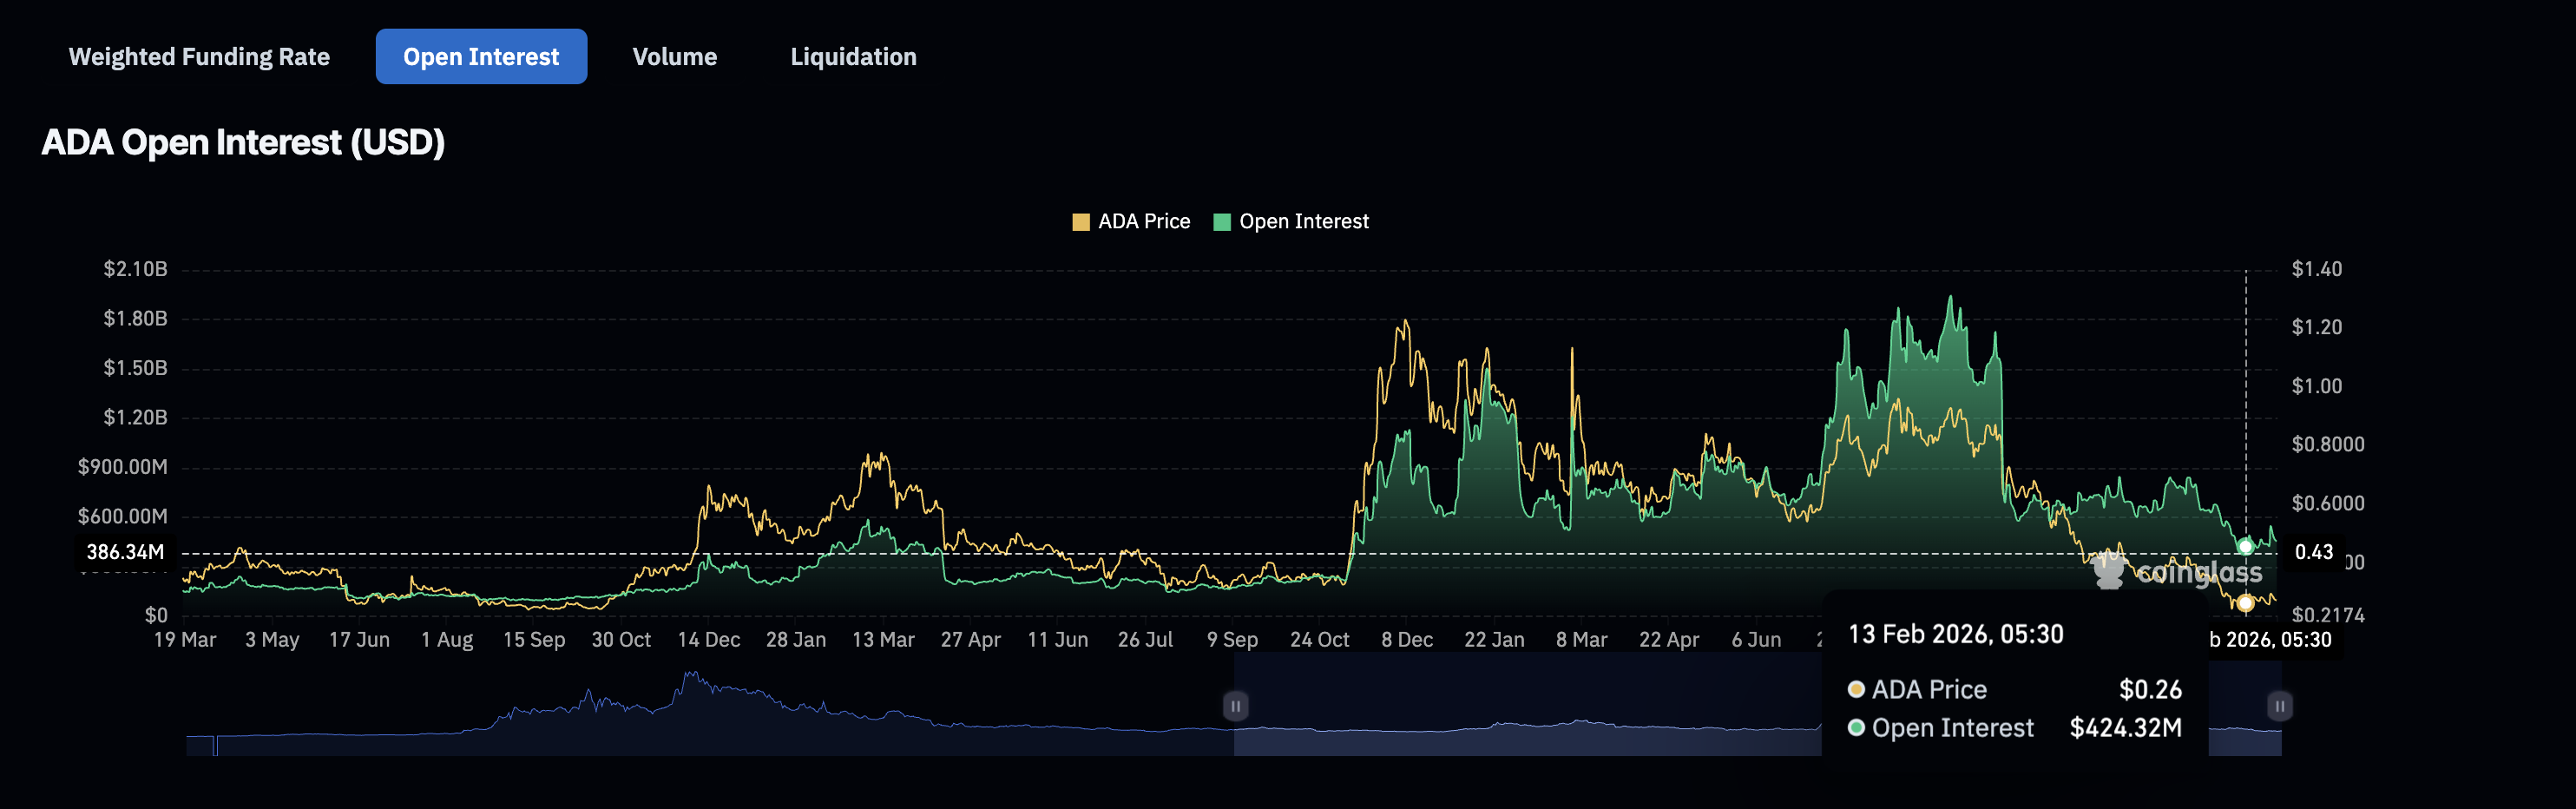The height and width of the screenshot is (809, 2576).
Task: Open the Volume tab
Action: (x=674, y=56)
